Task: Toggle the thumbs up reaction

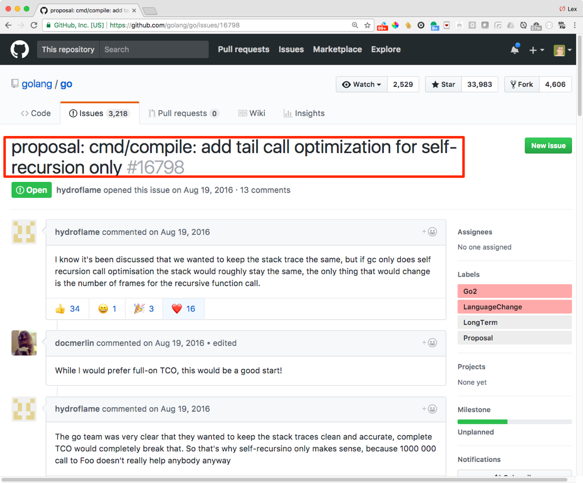Action: 67,308
